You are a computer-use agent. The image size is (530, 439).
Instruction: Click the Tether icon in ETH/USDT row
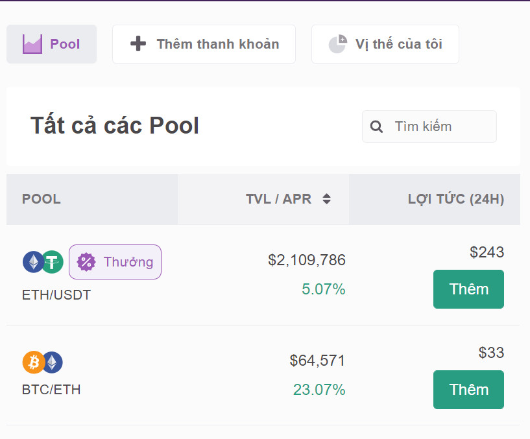tap(53, 262)
